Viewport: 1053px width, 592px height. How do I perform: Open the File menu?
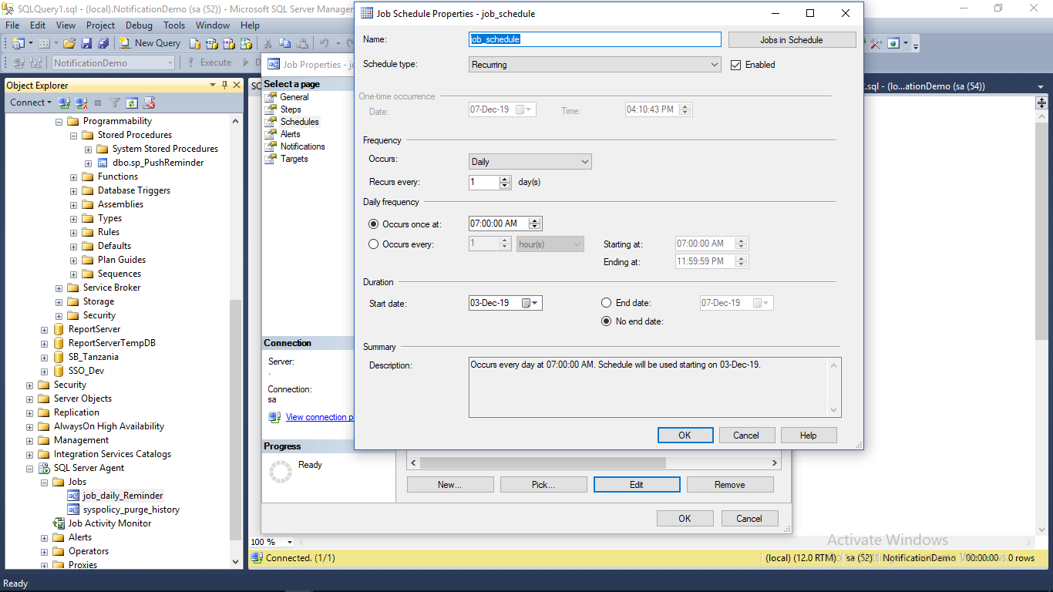(12, 25)
